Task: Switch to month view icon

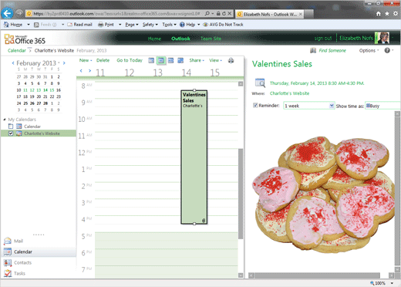Action: coord(180,60)
